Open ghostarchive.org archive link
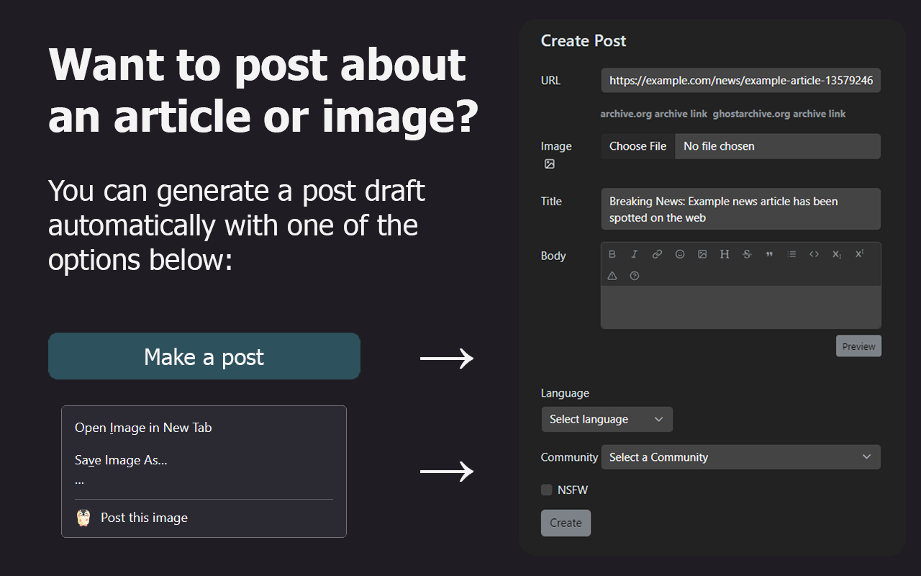This screenshot has height=576, width=921. click(779, 114)
